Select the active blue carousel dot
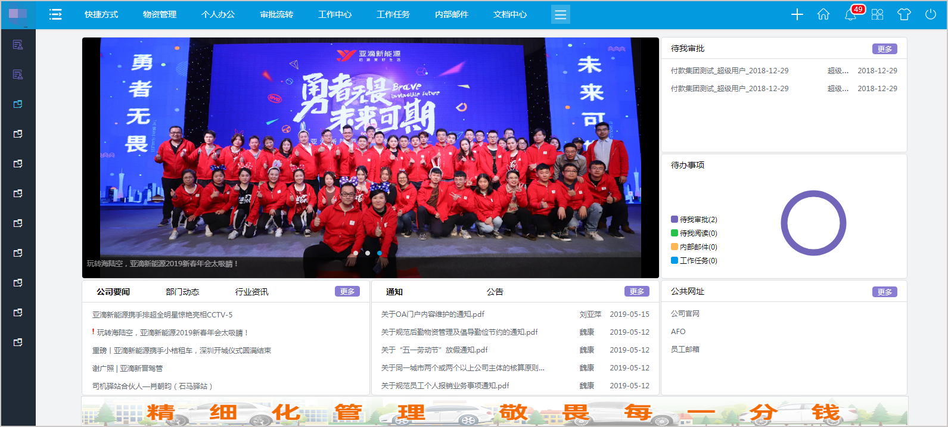 (380, 253)
